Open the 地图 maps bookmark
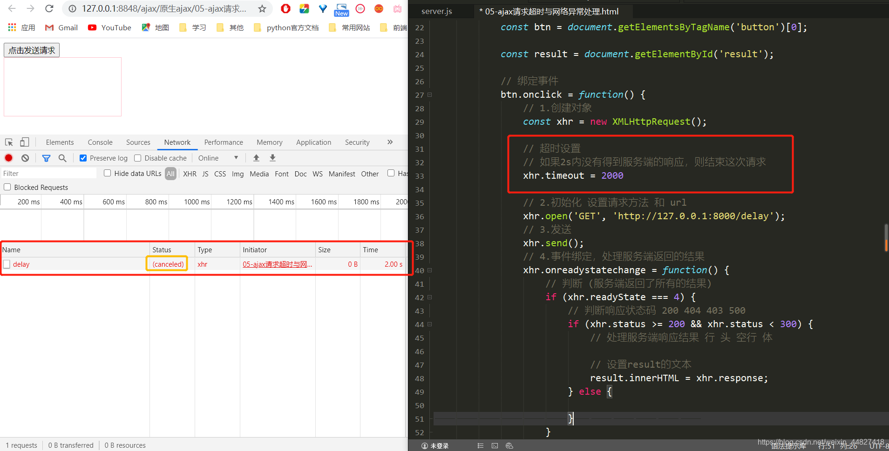The height and width of the screenshot is (451, 889). 156,27
